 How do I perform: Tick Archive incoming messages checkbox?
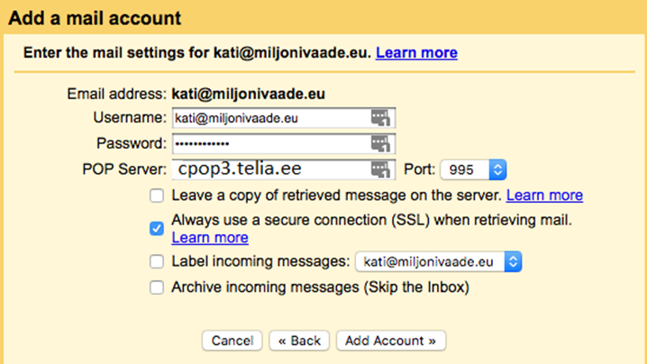tap(157, 287)
